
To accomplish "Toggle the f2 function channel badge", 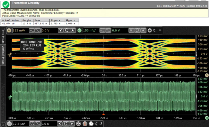I will [79, 30].
